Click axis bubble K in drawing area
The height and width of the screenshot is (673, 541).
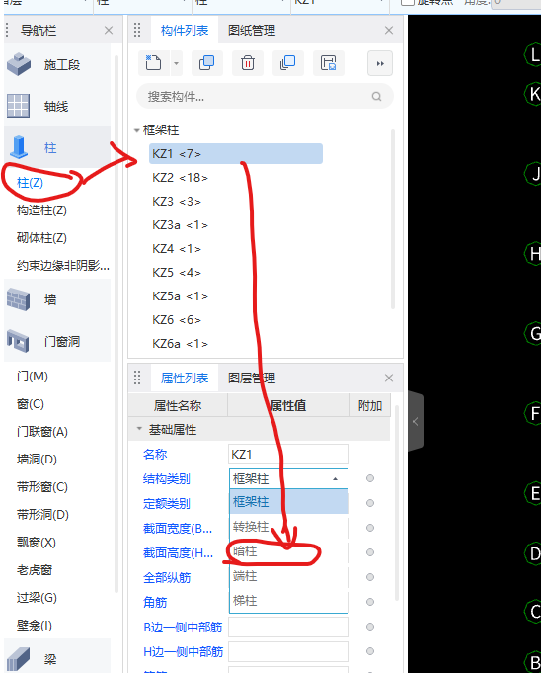pyautogui.click(x=533, y=94)
